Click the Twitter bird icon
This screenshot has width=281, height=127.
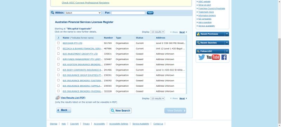pyautogui.click(x=202, y=57)
